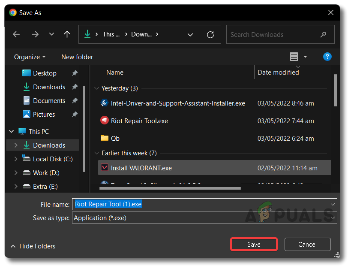Viewport: 348px width, 266px height.
Task: Click the green Downloads icon in address bar
Action: tap(87, 34)
